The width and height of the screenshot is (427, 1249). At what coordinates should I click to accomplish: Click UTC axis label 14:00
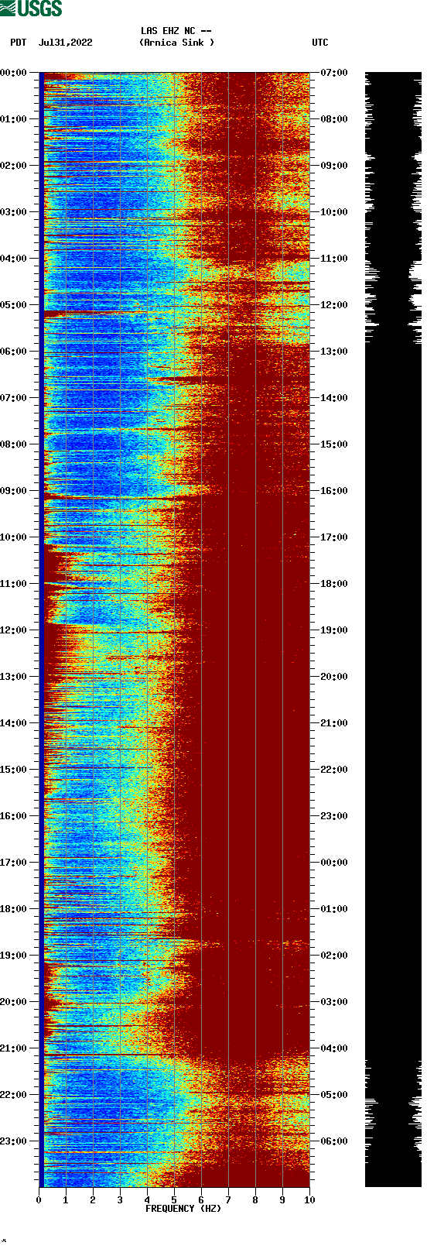tap(334, 398)
